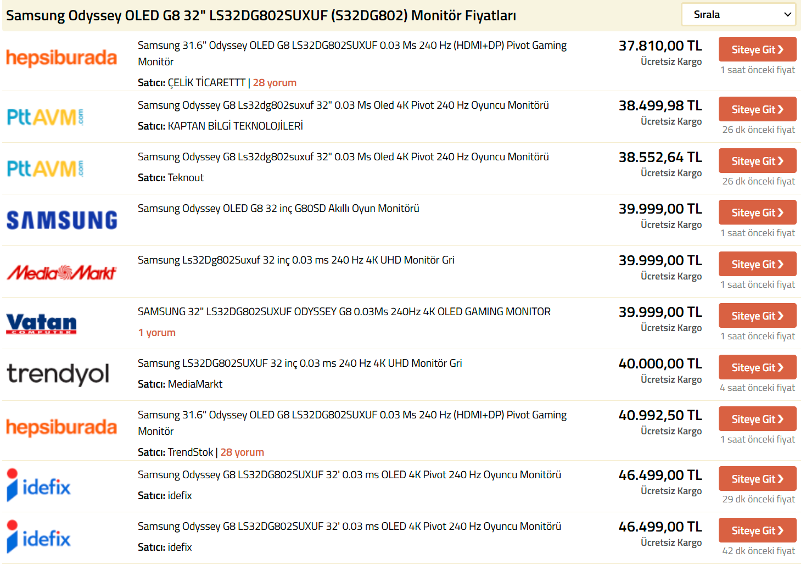Open the Sırala sort dropdown

pos(740,15)
